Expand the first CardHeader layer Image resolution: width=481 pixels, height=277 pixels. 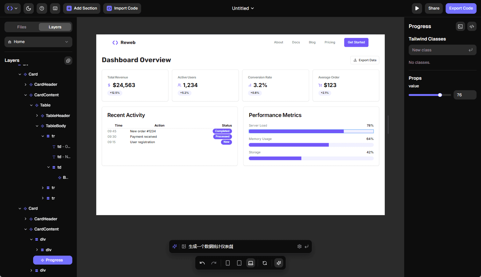click(x=25, y=84)
